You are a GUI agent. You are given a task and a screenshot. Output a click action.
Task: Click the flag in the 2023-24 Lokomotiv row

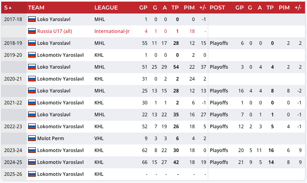pyautogui.click(x=32, y=150)
